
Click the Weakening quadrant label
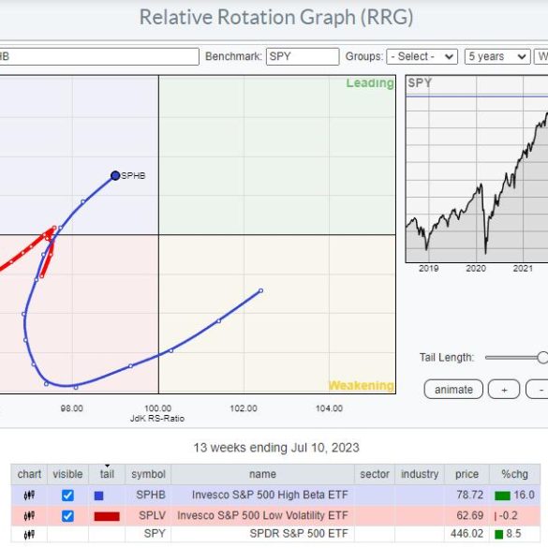click(362, 385)
